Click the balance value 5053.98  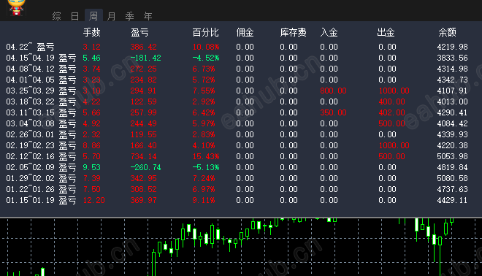(452, 156)
